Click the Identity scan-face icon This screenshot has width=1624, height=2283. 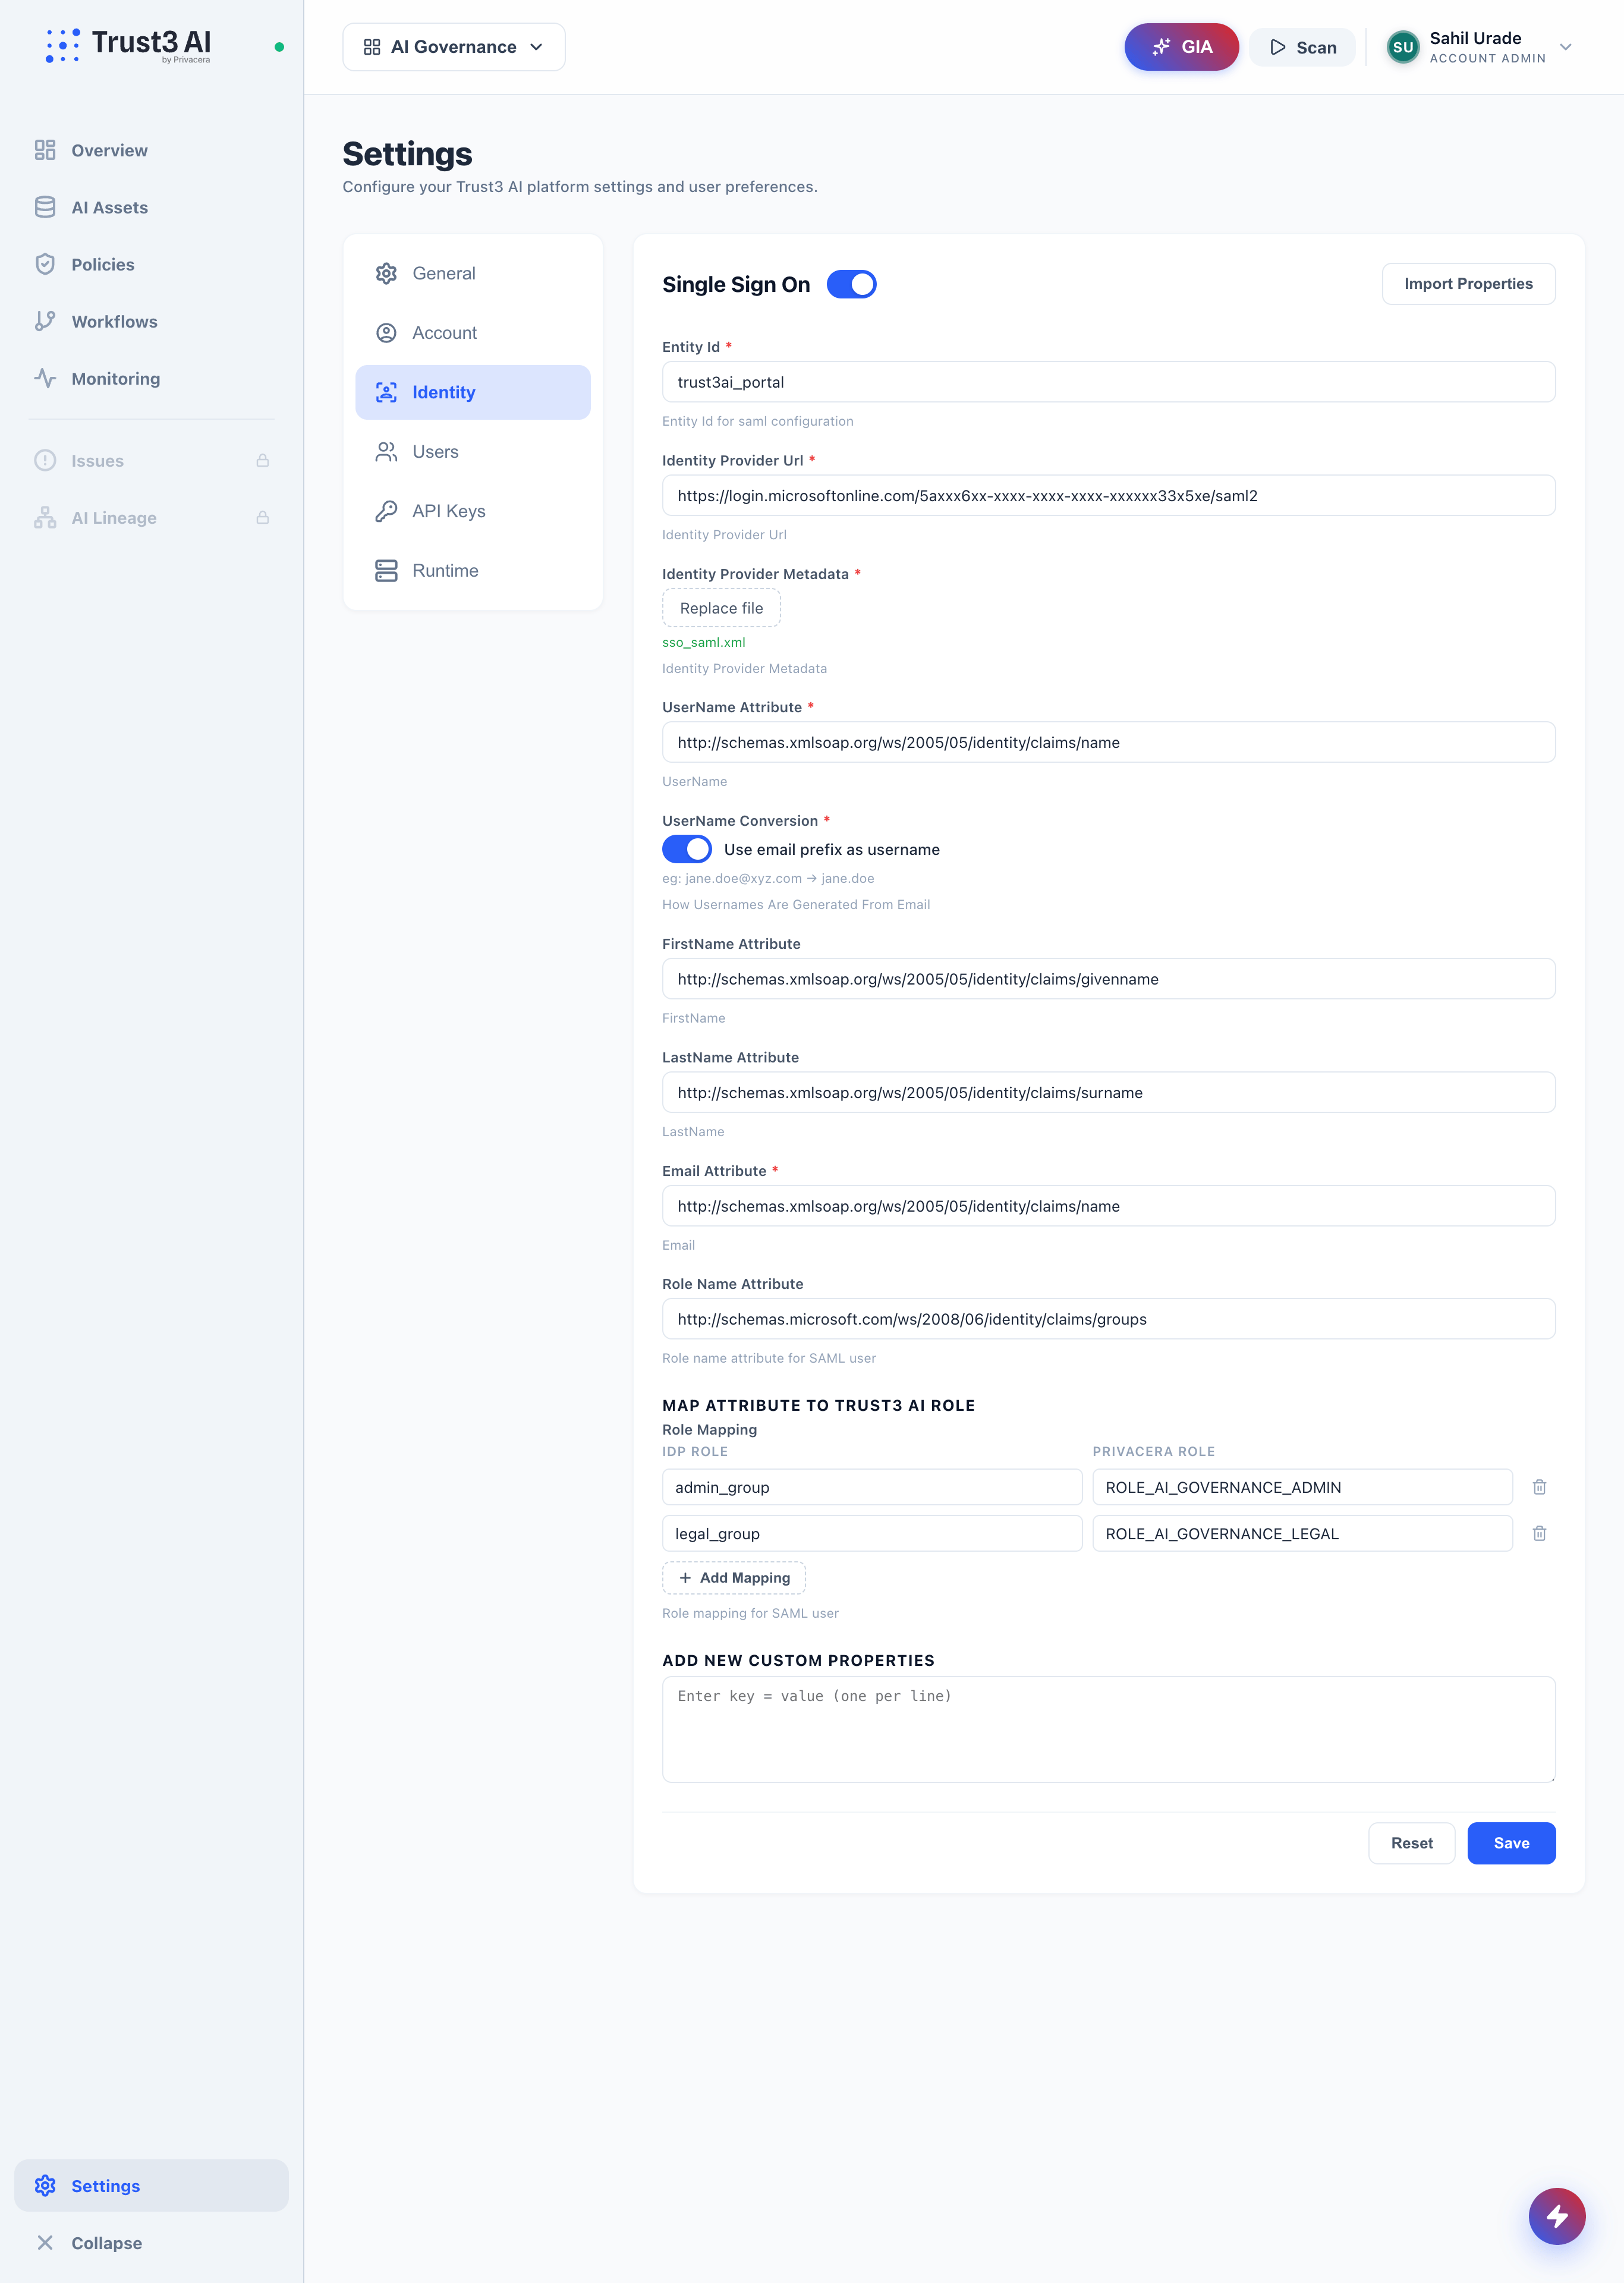pos(386,392)
